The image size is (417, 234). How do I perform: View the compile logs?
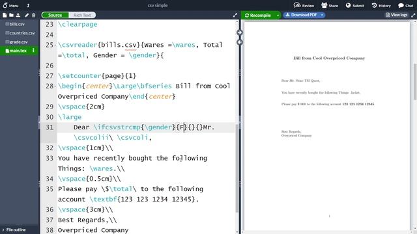click(397, 15)
